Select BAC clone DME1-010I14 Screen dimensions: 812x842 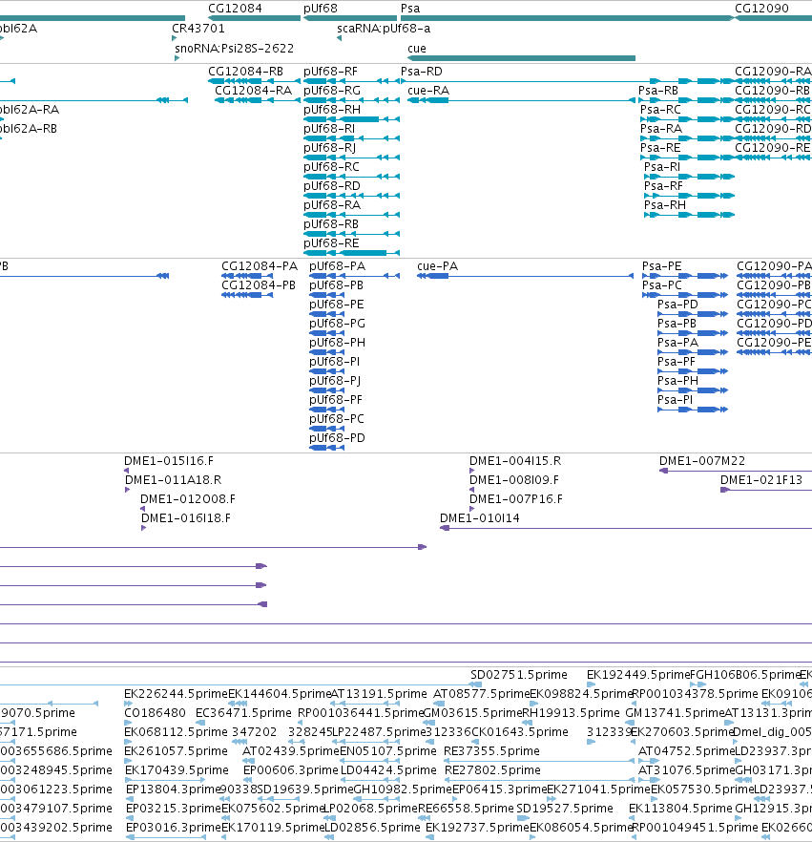[626, 529]
